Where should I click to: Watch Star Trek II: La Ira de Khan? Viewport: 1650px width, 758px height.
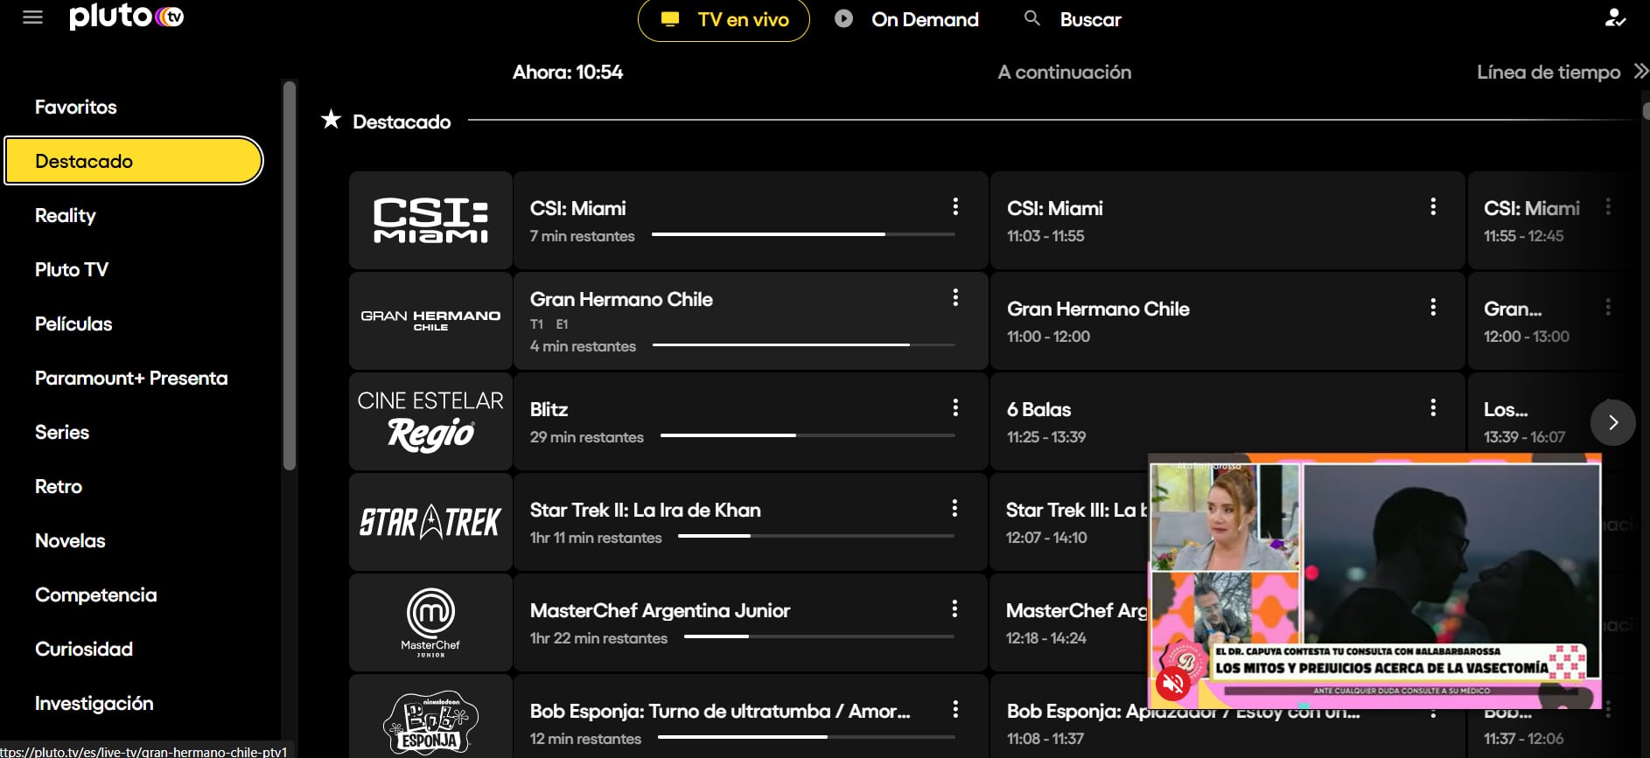tap(751, 522)
